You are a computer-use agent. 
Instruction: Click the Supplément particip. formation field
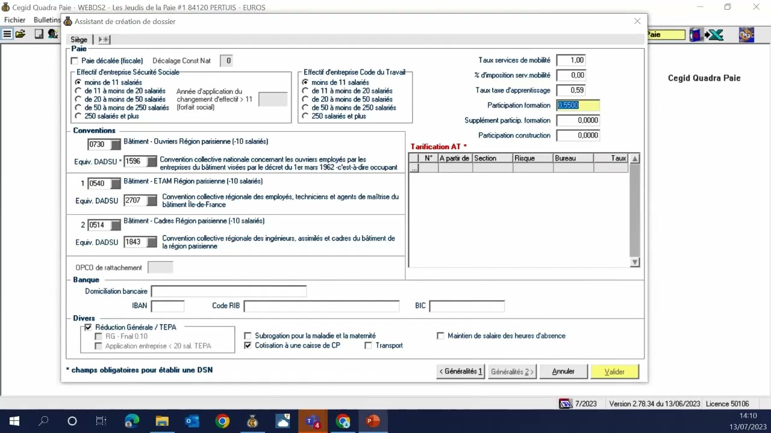point(578,120)
